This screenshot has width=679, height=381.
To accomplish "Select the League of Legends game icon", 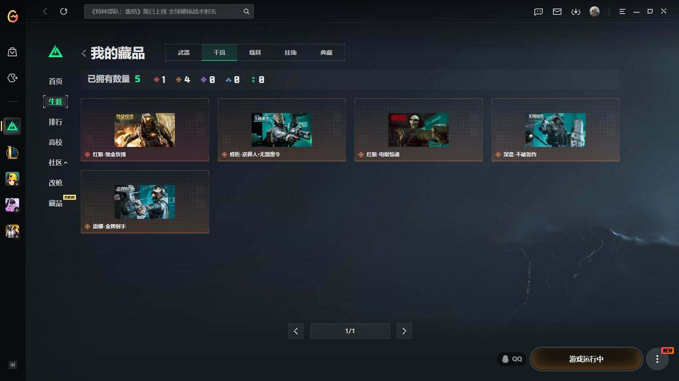I will tap(12, 152).
